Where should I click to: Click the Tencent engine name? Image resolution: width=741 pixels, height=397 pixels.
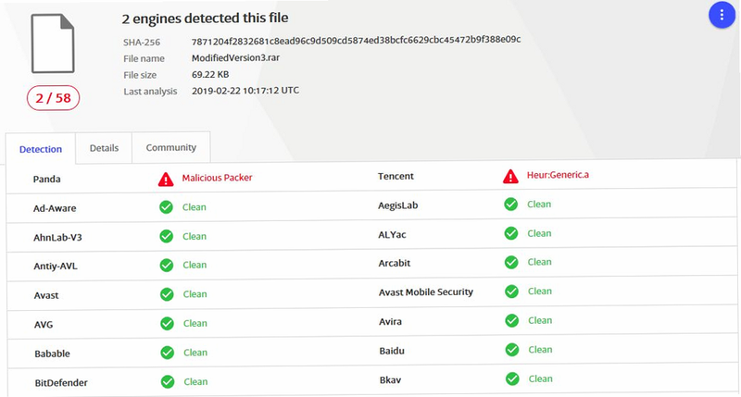[396, 176]
